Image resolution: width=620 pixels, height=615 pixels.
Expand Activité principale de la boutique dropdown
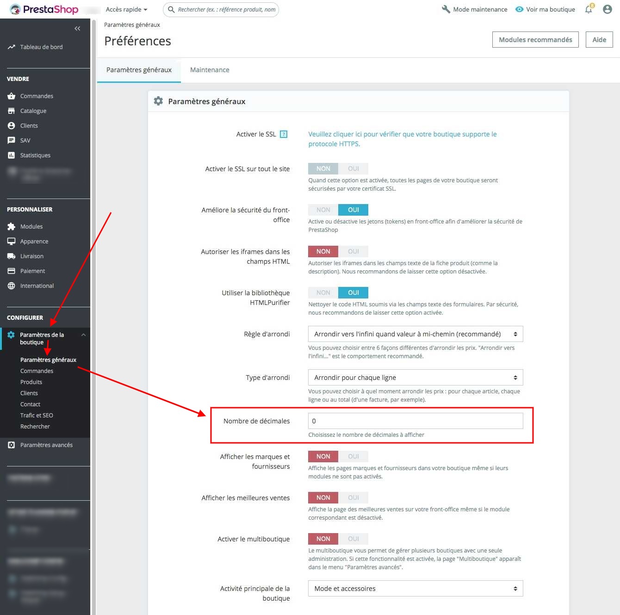coord(415,589)
